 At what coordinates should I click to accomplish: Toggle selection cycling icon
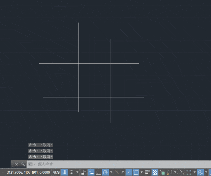pyautogui.click(x=162, y=172)
